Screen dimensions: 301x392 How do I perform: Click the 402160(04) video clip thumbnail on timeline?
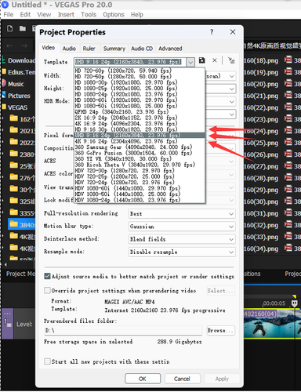269,324
